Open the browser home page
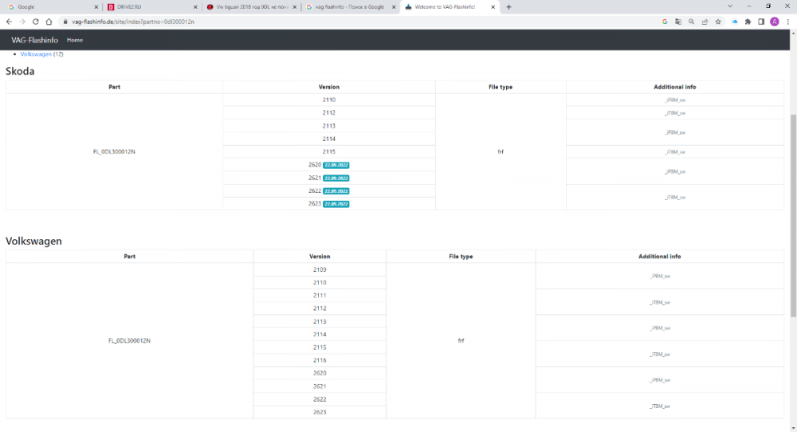Viewport: 797px width, 432px height. [49, 22]
